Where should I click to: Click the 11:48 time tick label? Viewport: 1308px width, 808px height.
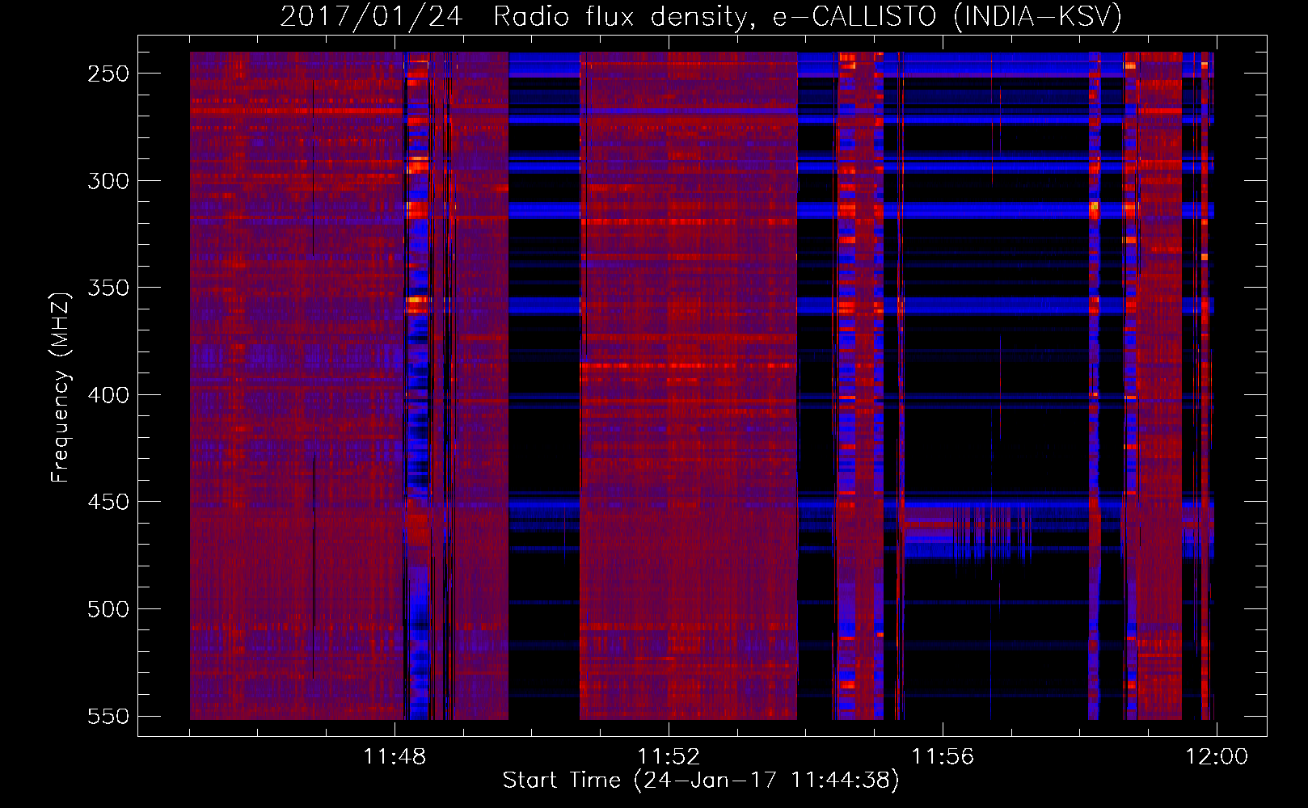pos(395,757)
